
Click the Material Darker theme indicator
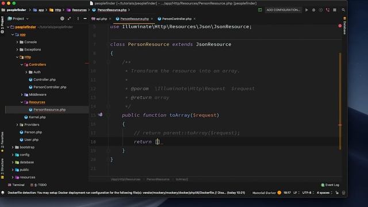[267, 193]
